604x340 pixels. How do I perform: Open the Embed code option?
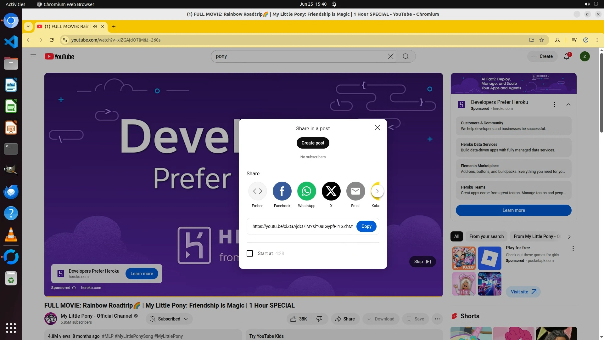pyautogui.click(x=257, y=191)
